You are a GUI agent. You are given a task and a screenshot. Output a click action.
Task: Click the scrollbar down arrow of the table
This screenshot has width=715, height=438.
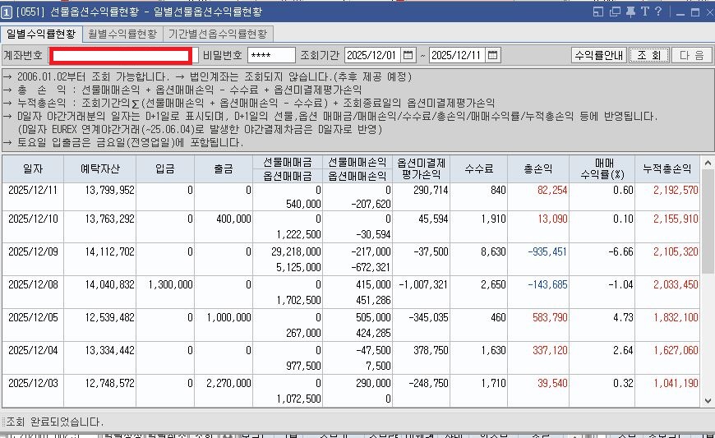pyautogui.click(x=708, y=401)
